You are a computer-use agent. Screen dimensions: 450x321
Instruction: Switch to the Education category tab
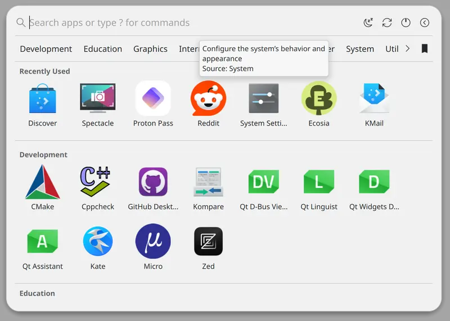(103, 49)
